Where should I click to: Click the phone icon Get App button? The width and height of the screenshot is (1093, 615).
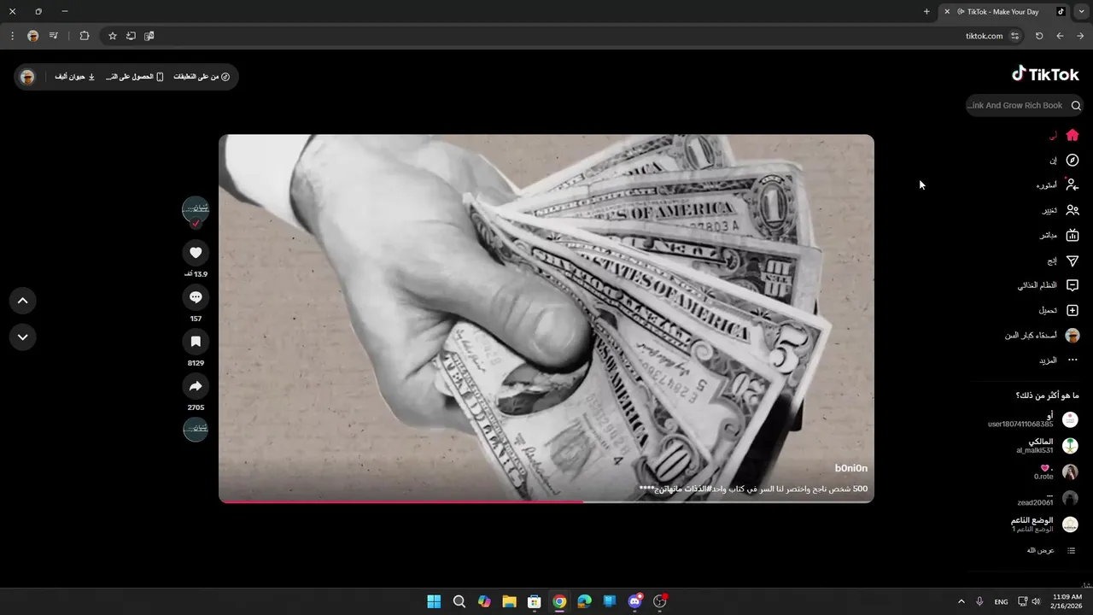coord(135,77)
